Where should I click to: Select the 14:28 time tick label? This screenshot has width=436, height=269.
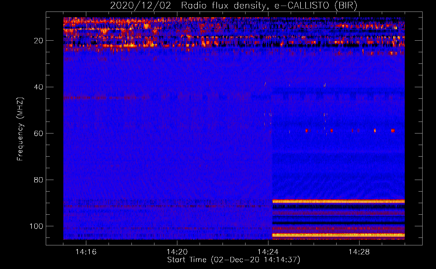coord(359,252)
